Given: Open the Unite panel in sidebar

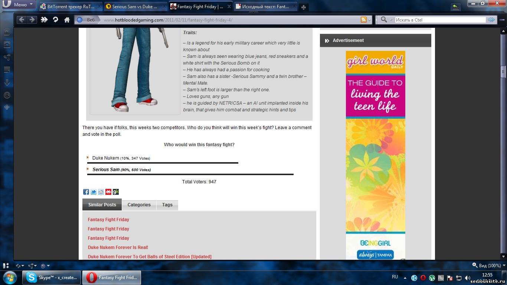Looking at the screenshot, I should point(7,57).
